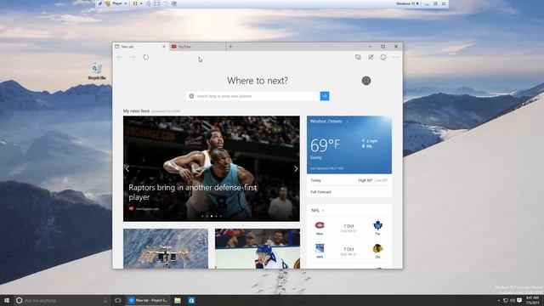Click the volume icon in system tray
Viewport: 544px width, 306px height.
pyautogui.click(x=513, y=300)
